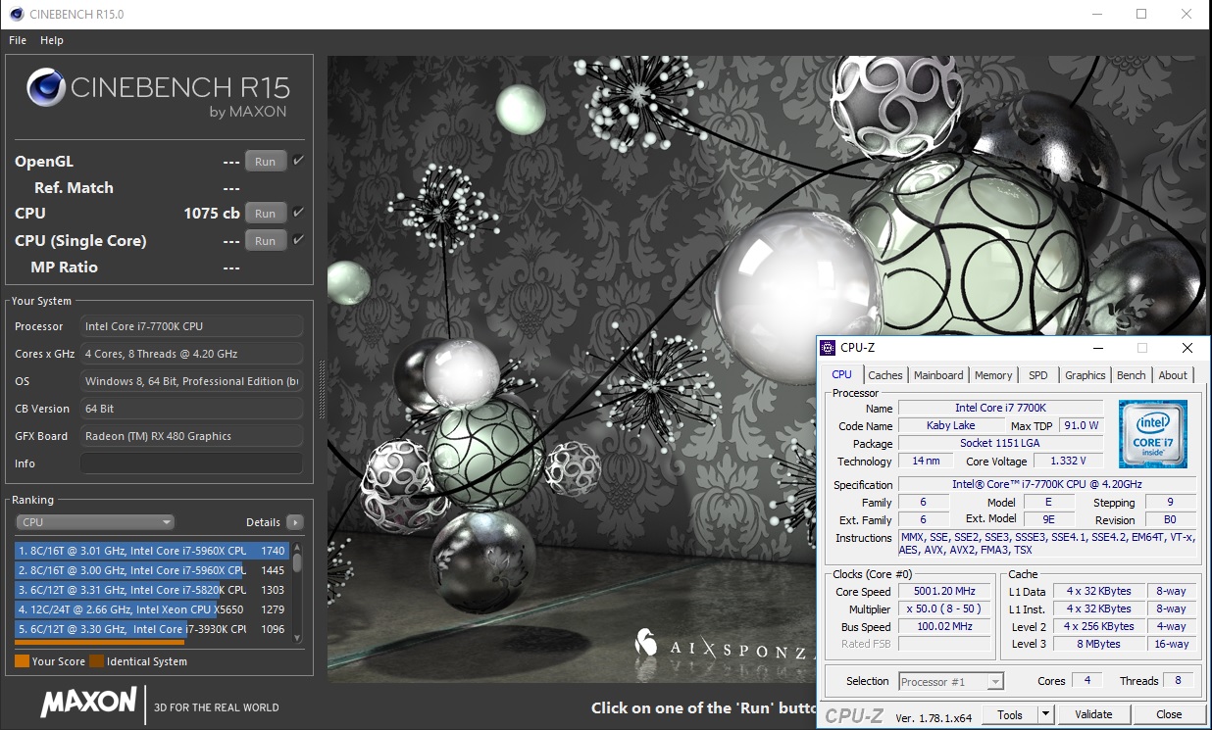This screenshot has height=730, width=1212.
Task: Click the brown Identical System swatch
Action: coord(96,661)
